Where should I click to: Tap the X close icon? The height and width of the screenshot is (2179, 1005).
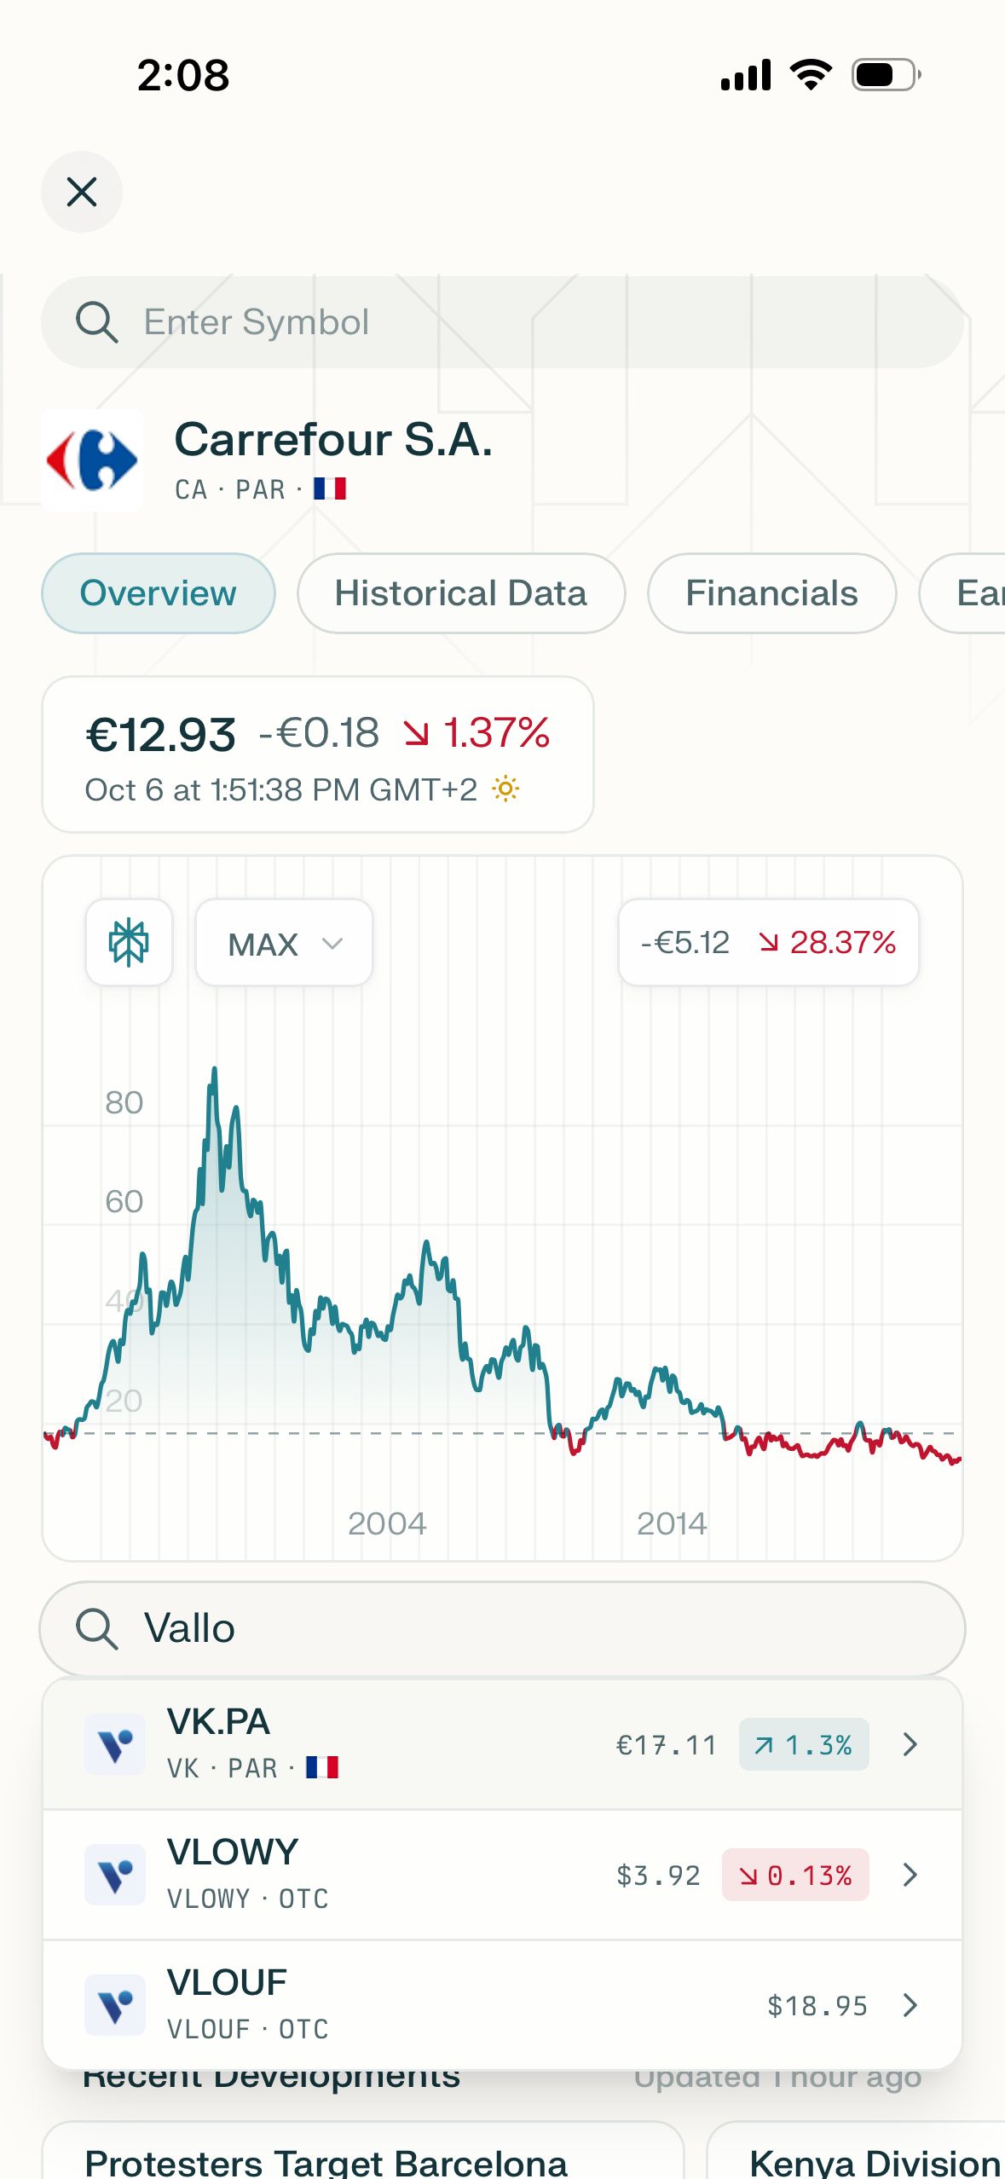click(82, 192)
